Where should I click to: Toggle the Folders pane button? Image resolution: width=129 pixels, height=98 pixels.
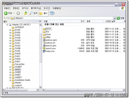point(44,13)
